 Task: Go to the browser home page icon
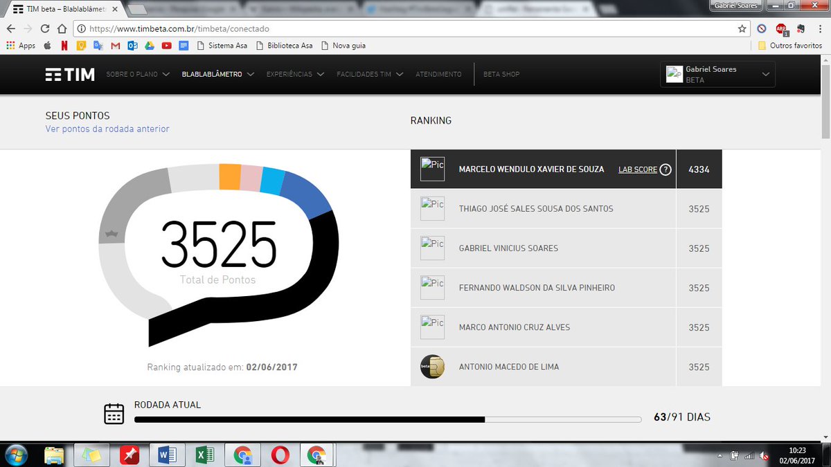pos(62,29)
